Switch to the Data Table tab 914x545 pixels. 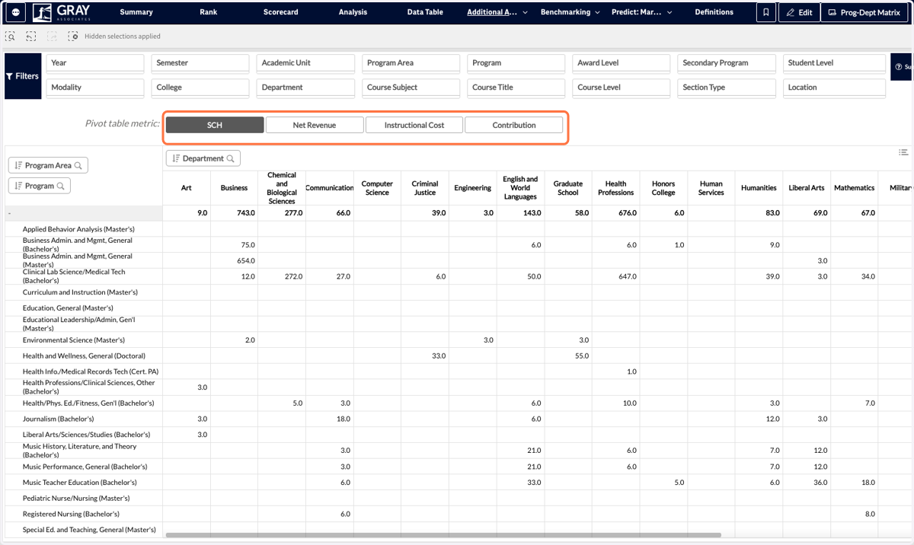425,12
